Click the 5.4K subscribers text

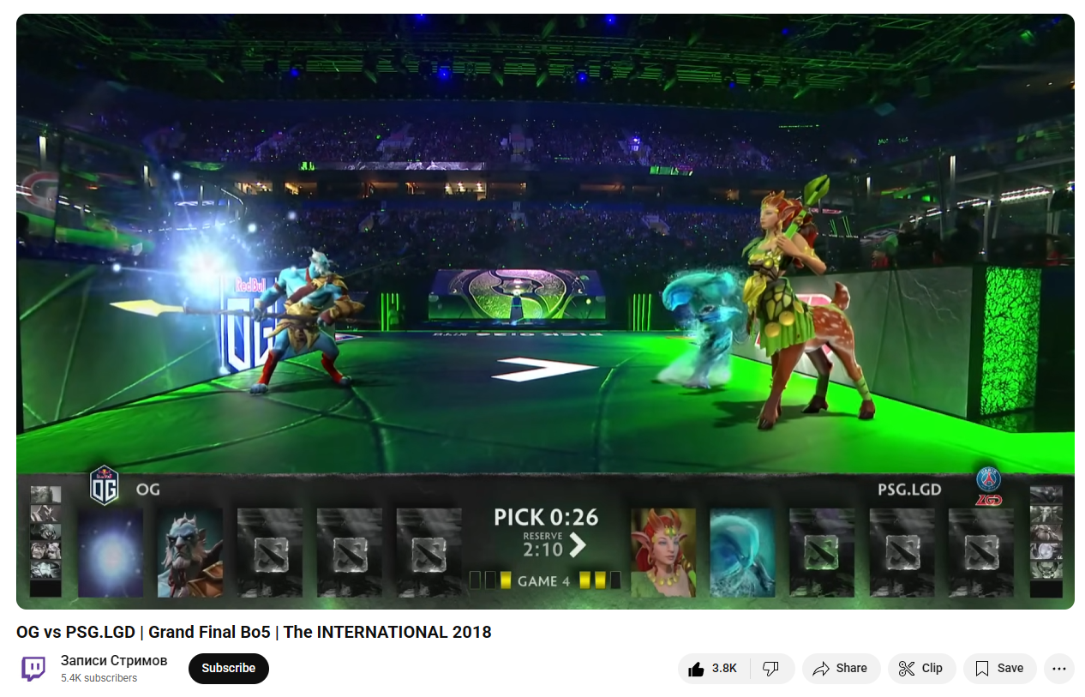coord(99,678)
